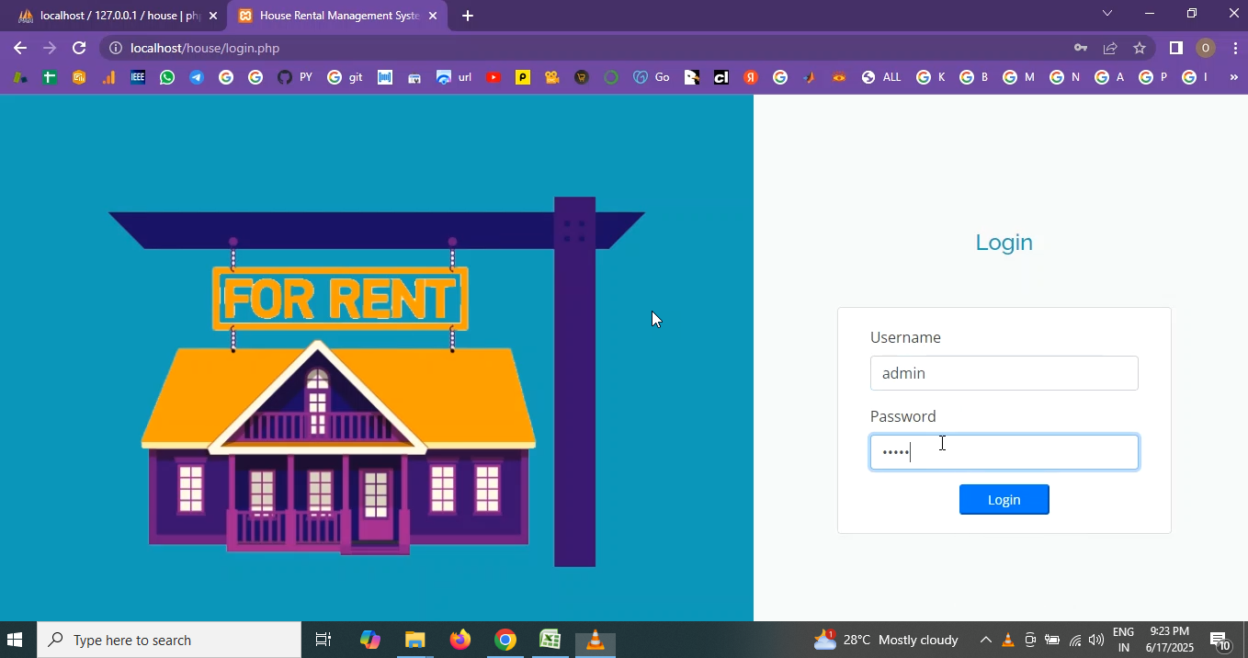Open the GitHub PY bookmark
1248x658 pixels.
click(x=294, y=78)
